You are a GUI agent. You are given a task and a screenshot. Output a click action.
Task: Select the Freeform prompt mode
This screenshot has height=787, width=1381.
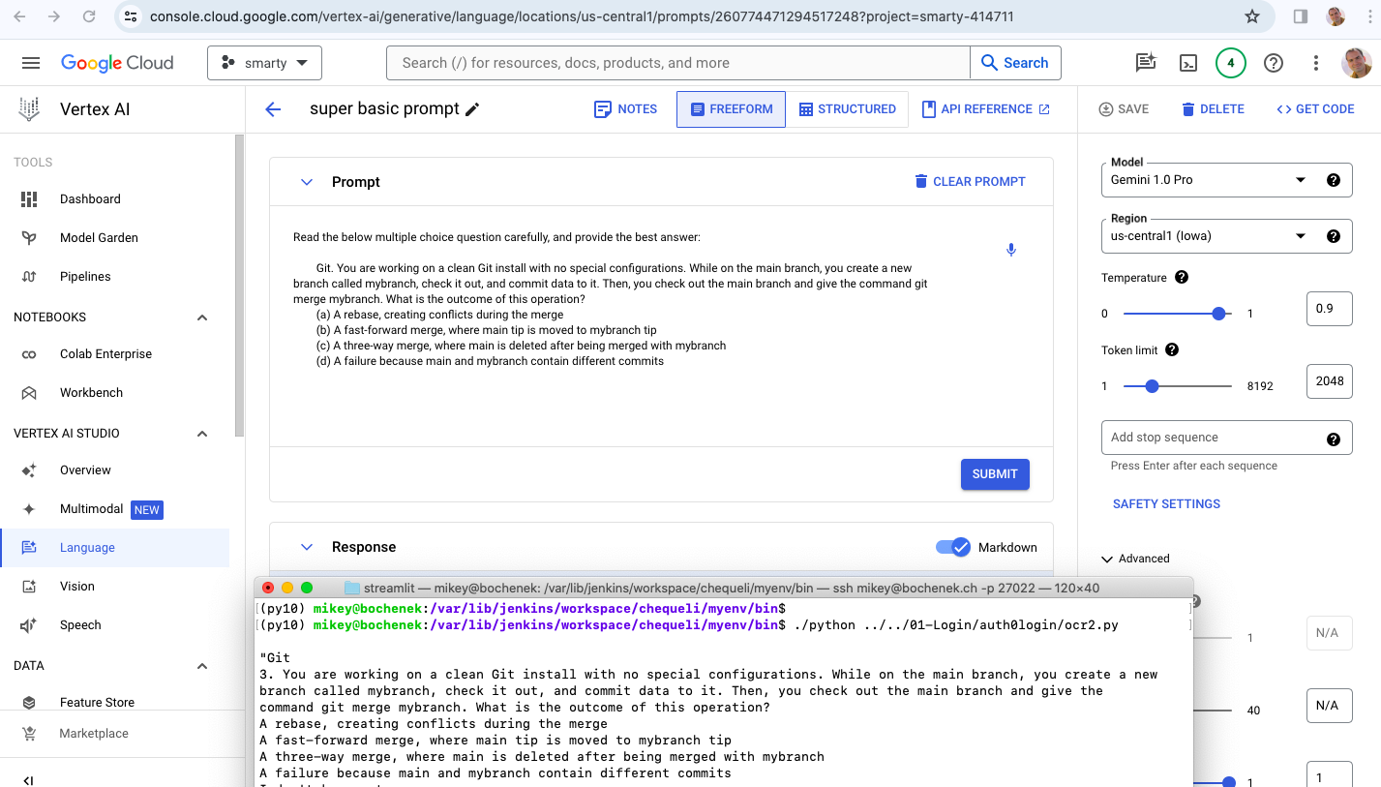point(731,109)
